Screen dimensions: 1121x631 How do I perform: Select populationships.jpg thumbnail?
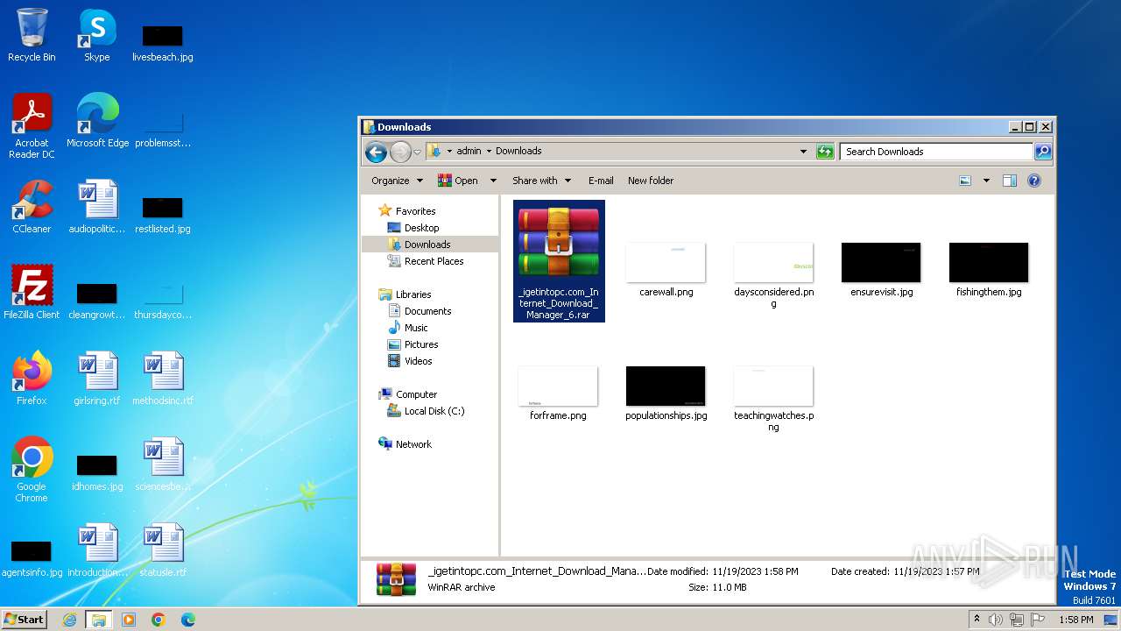click(x=666, y=393)
